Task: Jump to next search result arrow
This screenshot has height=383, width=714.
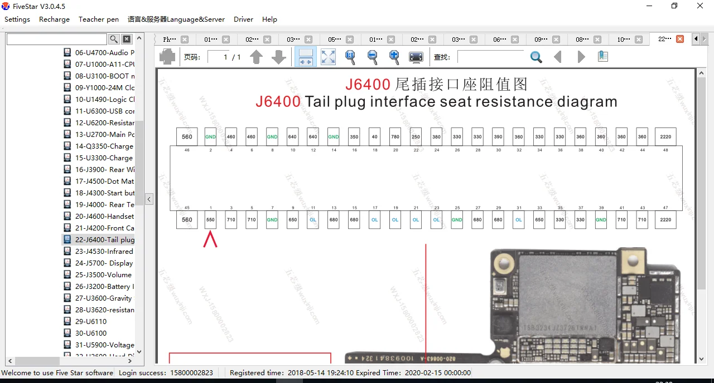Action: click(581, 57)
